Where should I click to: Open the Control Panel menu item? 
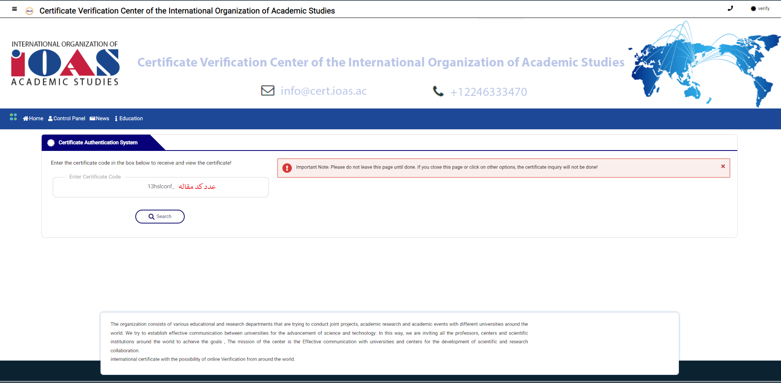pos(67,119)
